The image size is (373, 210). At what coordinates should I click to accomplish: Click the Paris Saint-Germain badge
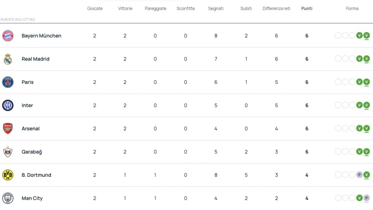(8, 82)
